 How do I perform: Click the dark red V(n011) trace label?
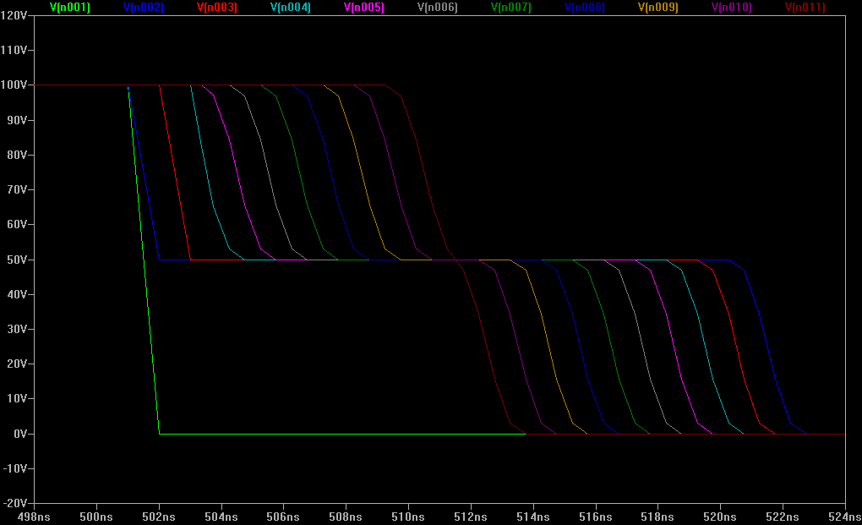click(x=805, y=7)
